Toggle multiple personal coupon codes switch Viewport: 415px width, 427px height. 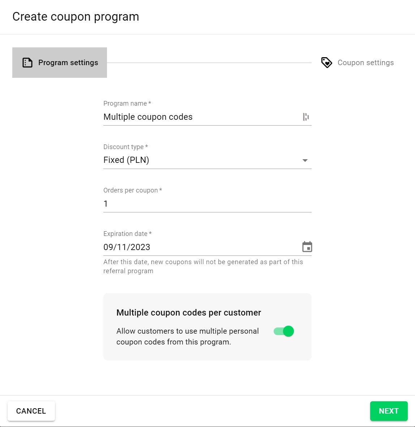tap(284, 331)
